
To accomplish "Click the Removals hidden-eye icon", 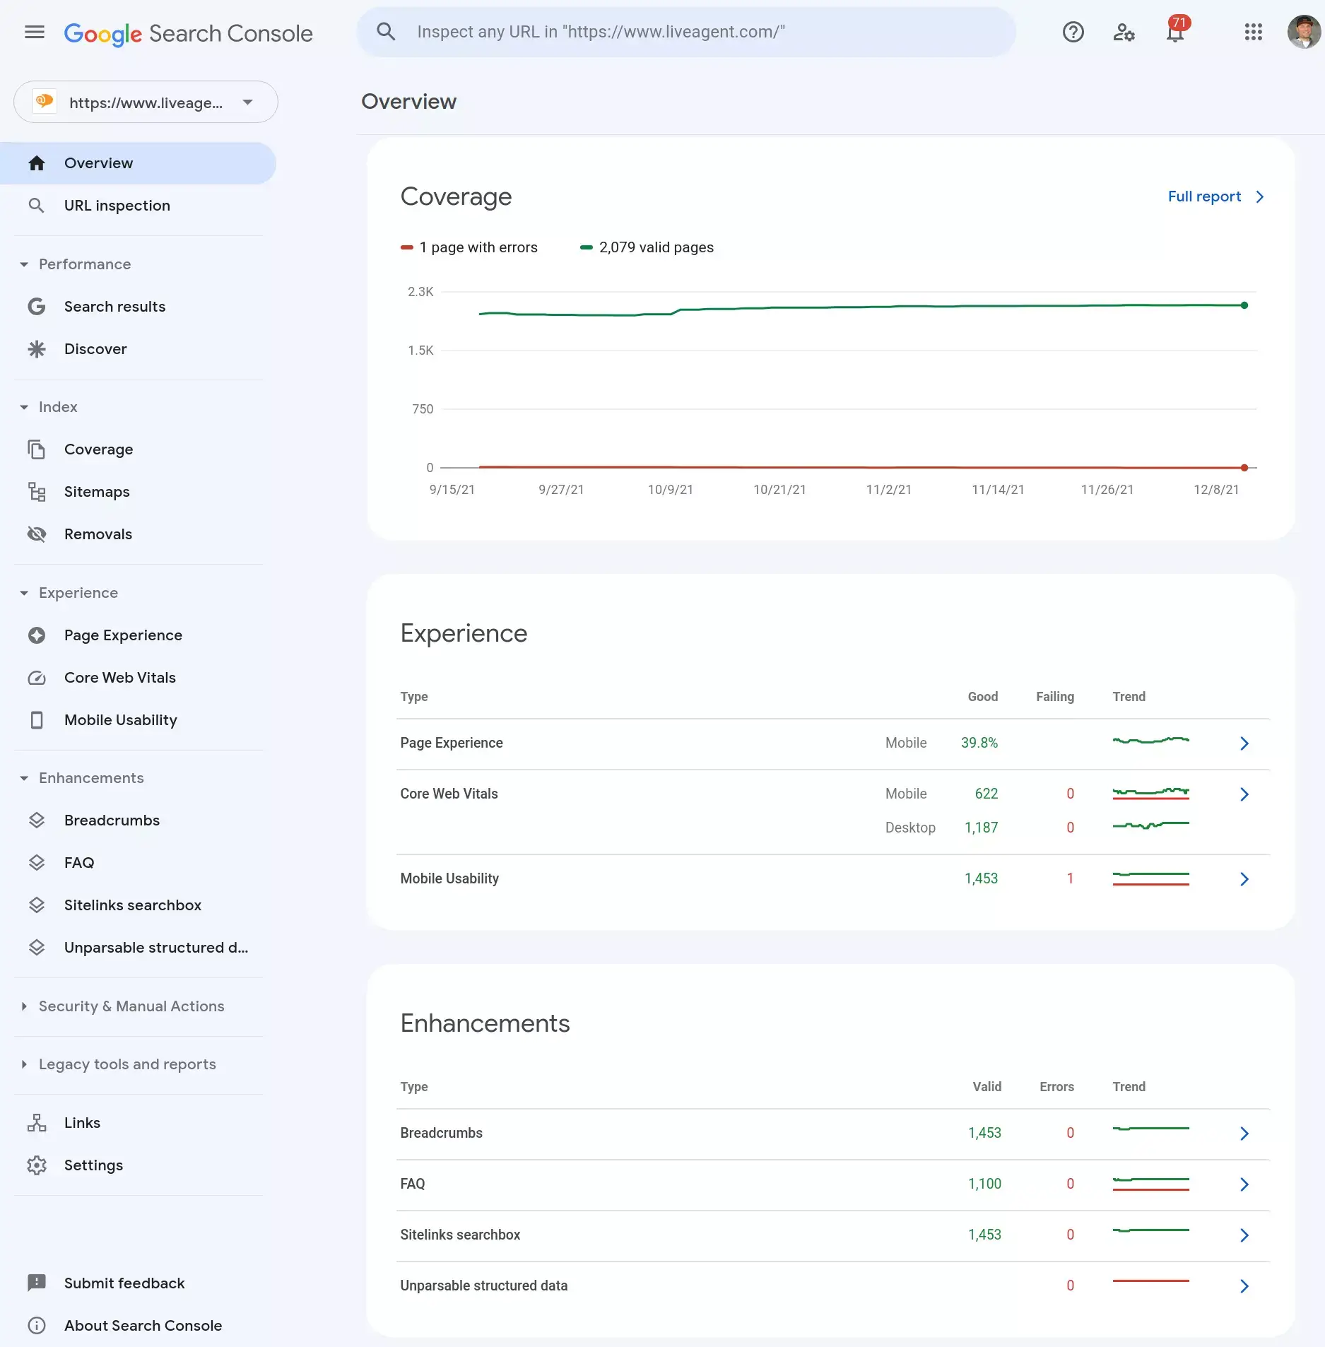I will pos(37,534).
